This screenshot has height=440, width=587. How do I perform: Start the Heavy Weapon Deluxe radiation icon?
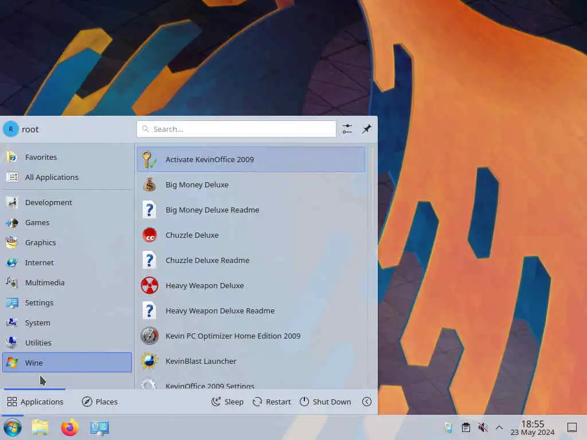pos(150,285)
